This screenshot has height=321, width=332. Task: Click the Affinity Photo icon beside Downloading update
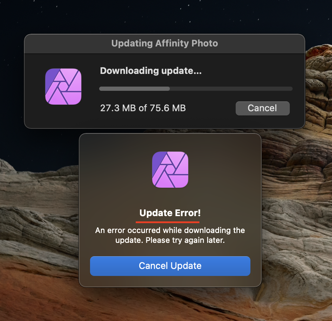(63, 87)
